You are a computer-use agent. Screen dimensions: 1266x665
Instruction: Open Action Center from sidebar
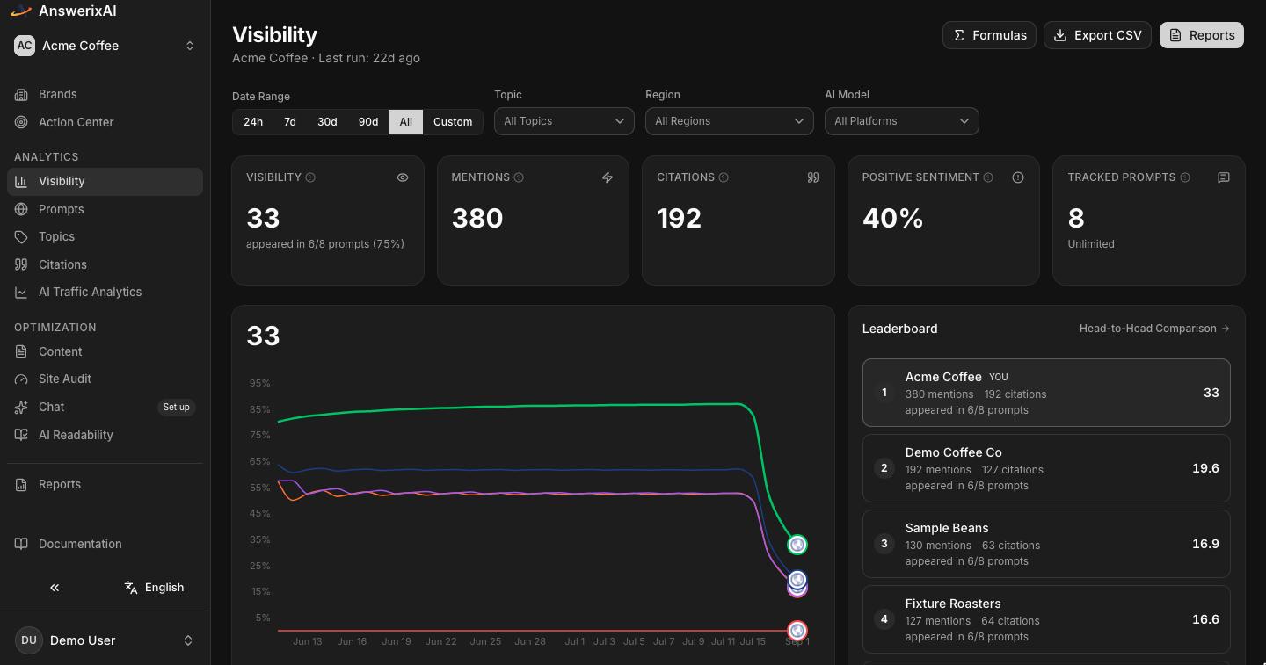click(105, 122)
